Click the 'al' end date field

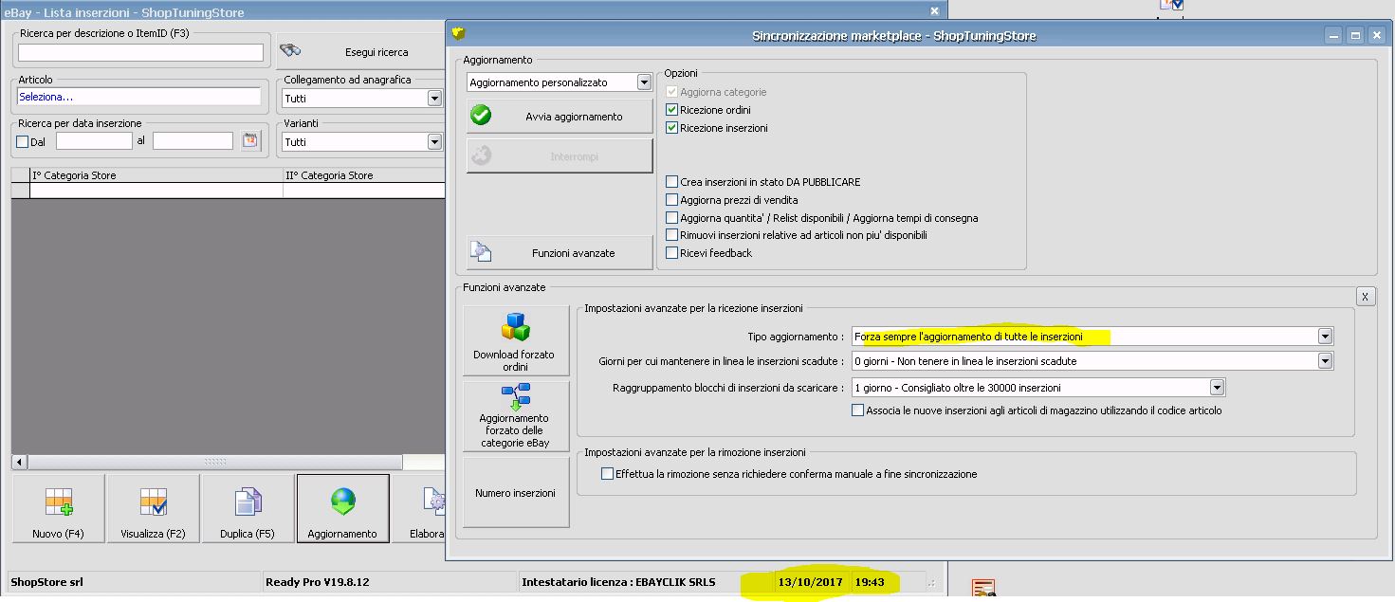click(x=193, y=141)
